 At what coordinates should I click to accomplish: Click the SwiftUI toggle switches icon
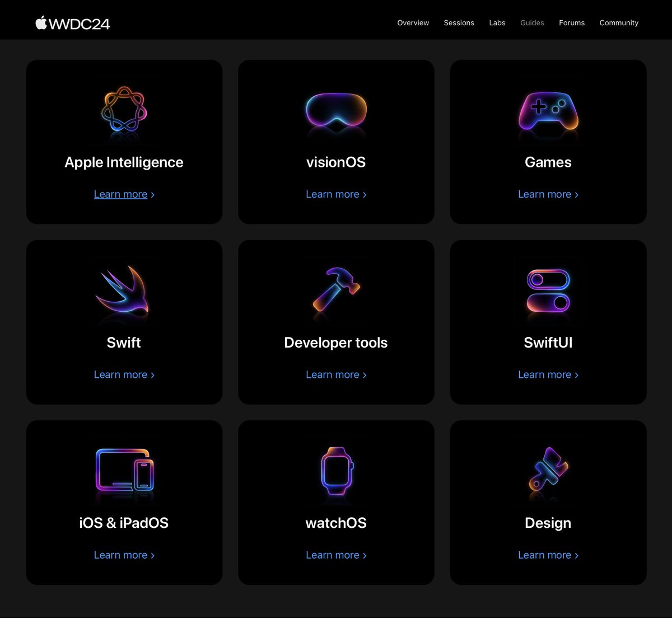pos(548,291)
